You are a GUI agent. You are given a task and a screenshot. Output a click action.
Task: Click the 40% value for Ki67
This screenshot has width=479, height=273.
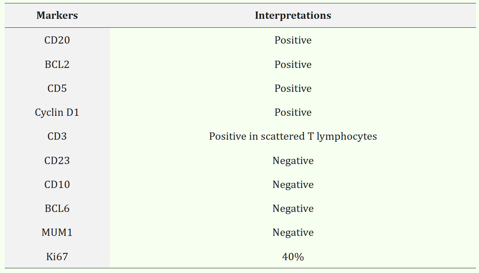293,257
